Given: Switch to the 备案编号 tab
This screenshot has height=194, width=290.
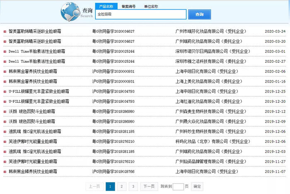Looking at the screenshot, I should pos(128,7).
